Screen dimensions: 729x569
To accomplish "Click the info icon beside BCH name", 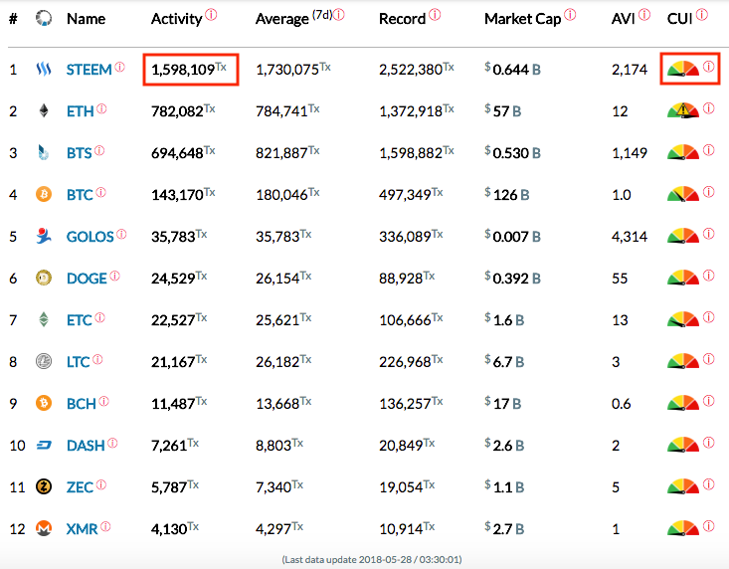I will coord(103,401).
